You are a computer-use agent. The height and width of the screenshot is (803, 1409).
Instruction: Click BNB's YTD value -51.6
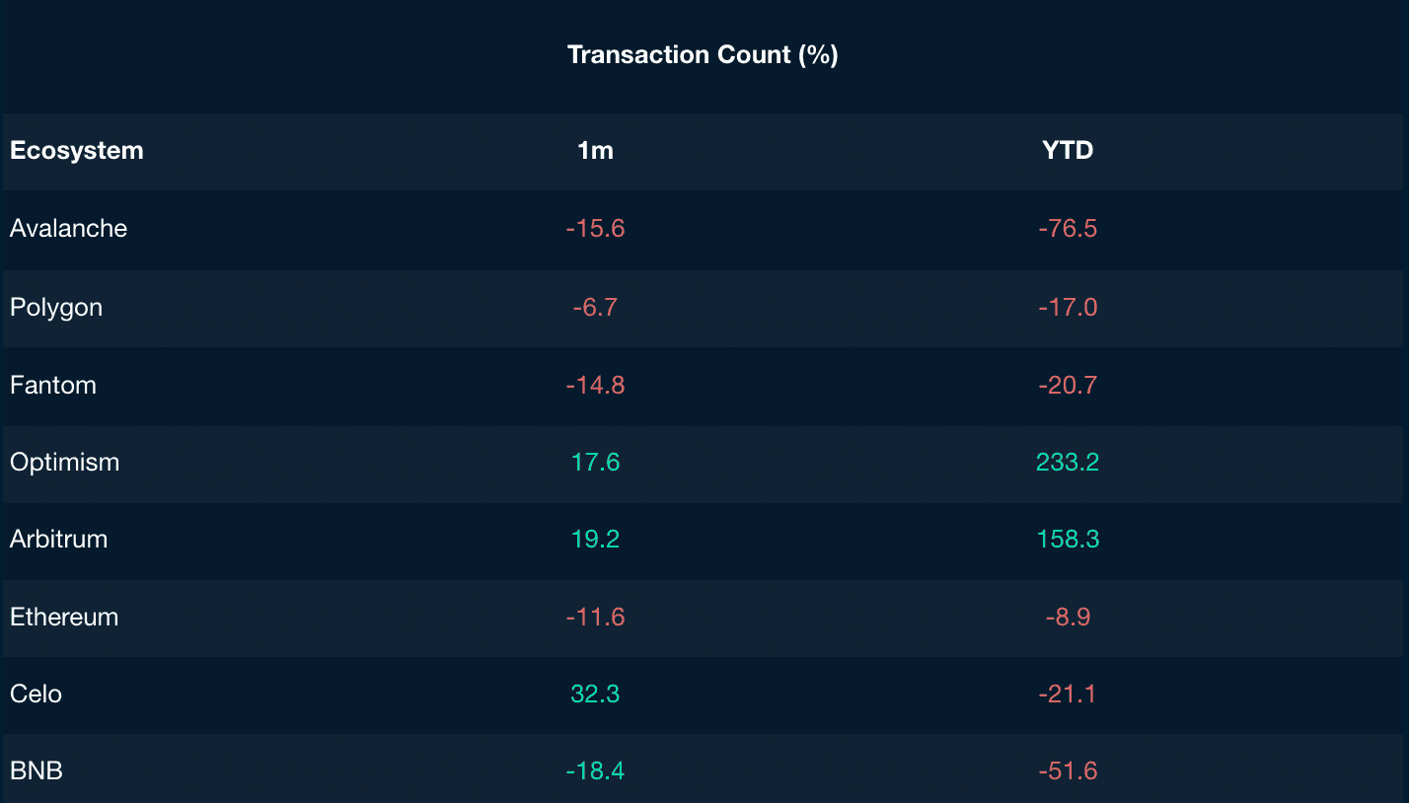pos(1068,770)
